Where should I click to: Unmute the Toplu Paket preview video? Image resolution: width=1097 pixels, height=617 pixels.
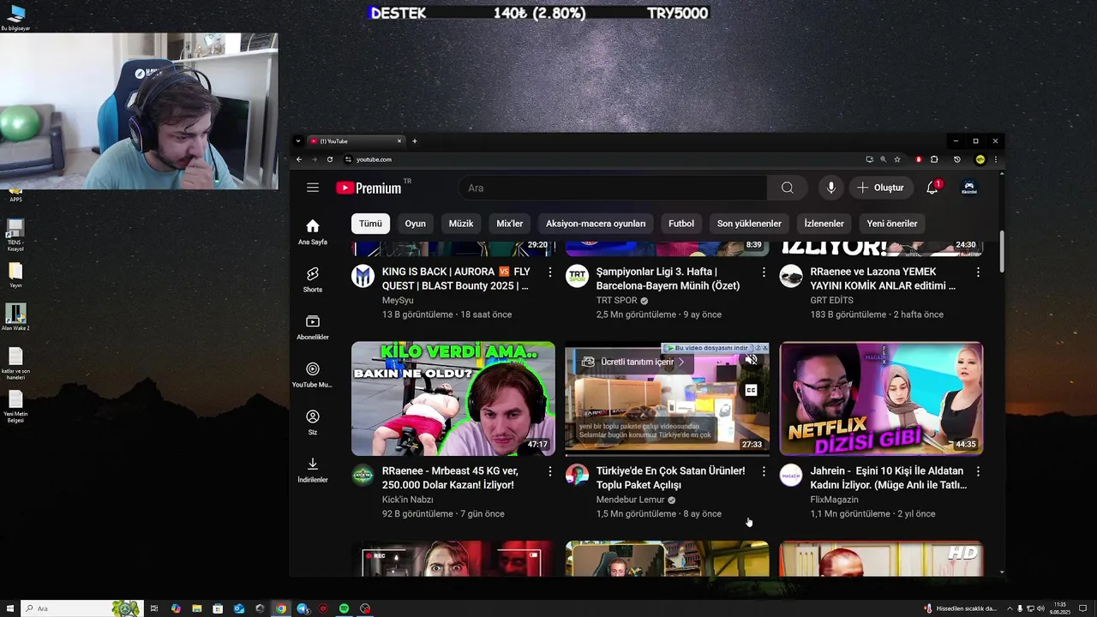pyautogui.click(x=752, y=361)
